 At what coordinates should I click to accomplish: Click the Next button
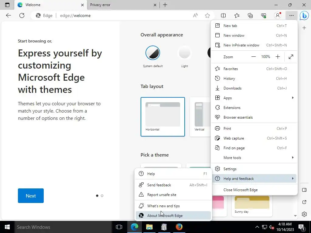31,196
